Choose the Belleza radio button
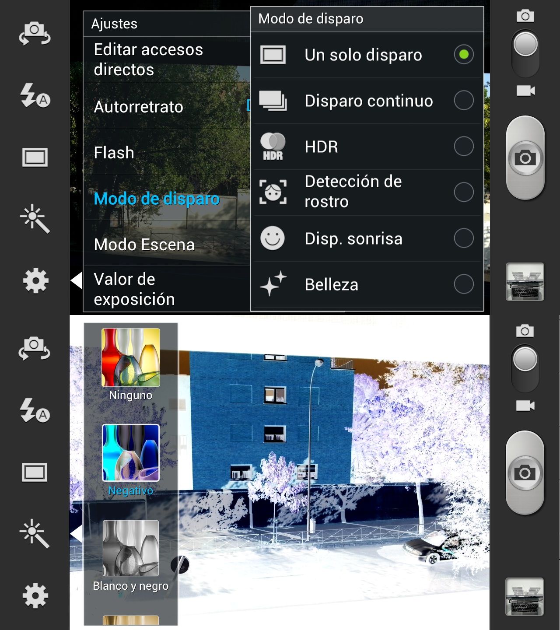The height and width of the screenshot is (630, 560). tap(464, 284)
